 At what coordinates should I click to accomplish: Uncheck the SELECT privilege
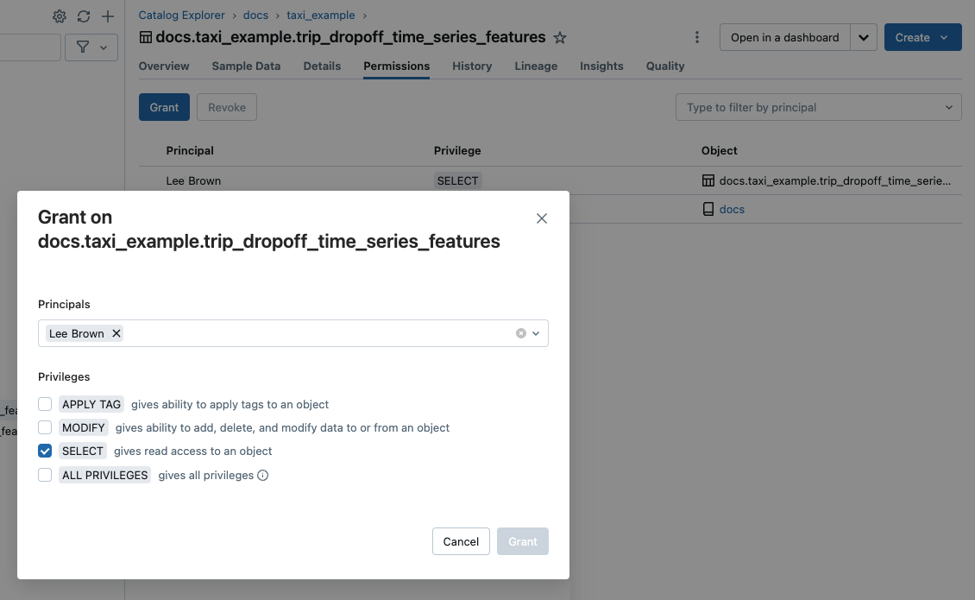45,450
